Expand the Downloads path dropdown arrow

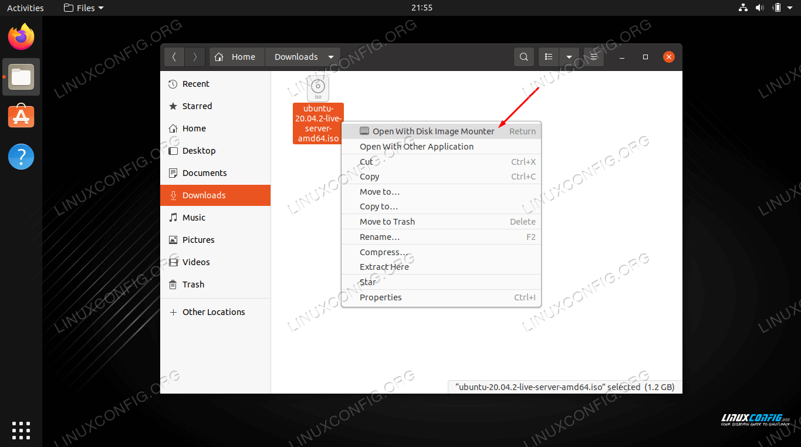pos(331,57)
